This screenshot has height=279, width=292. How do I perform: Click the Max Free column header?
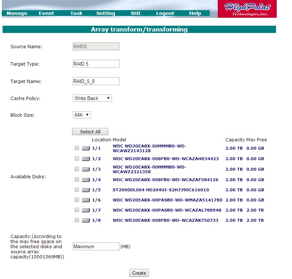click(x=256, y=140)
